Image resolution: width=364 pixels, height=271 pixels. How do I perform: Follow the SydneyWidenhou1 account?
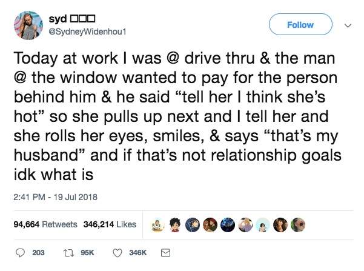[x=301, y=25]
